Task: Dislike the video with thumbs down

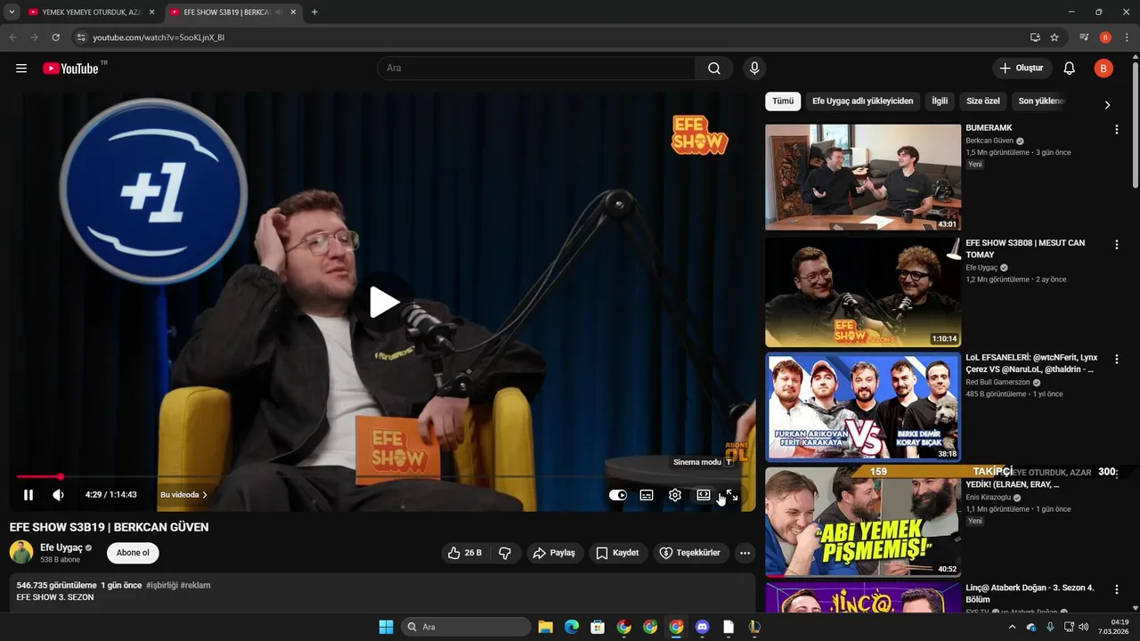Action: [505, 553]
